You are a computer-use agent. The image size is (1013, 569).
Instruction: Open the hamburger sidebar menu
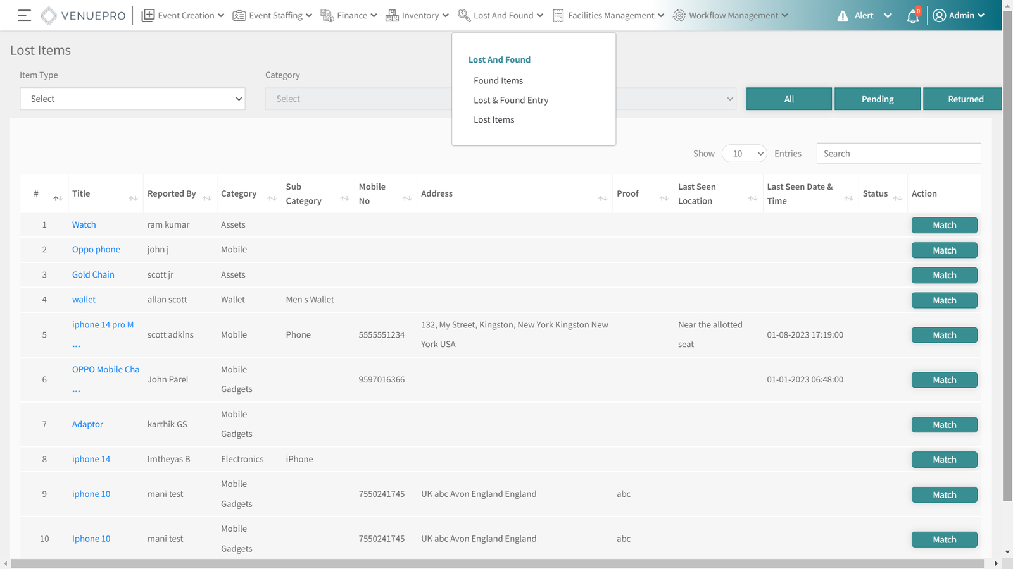click(x=24, y=16)
